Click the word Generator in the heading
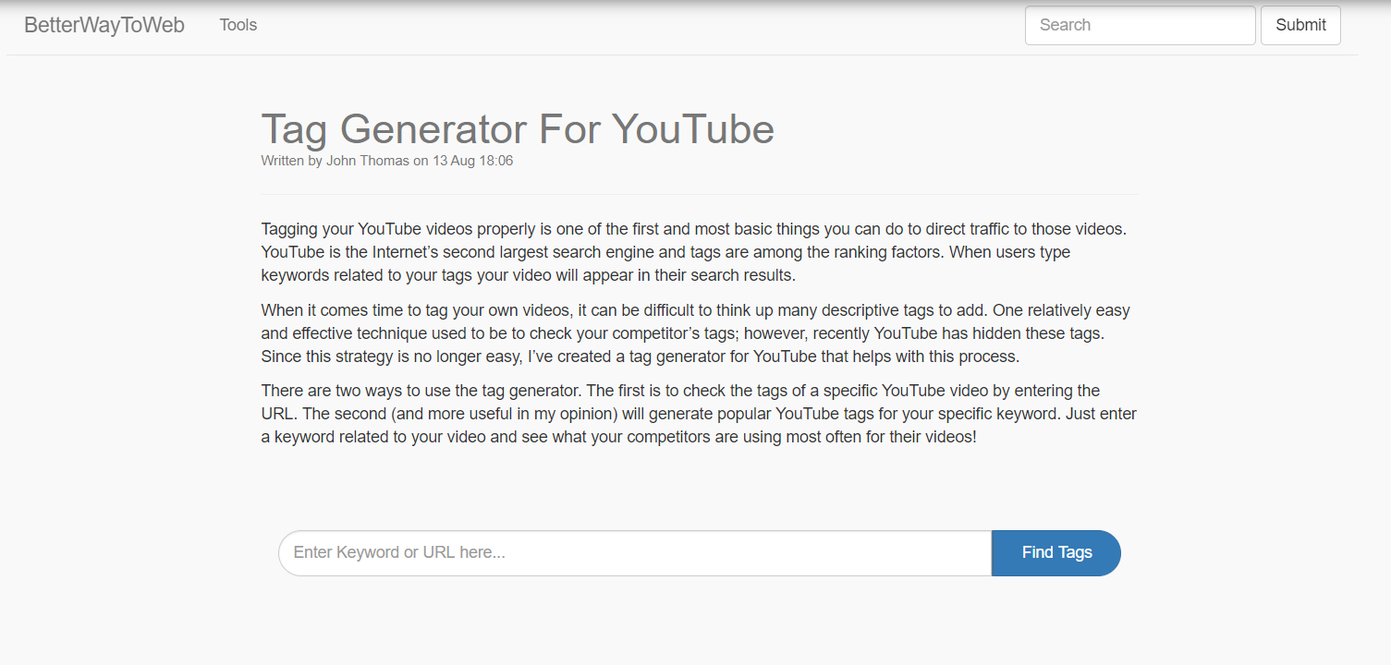 coord(433,128)
